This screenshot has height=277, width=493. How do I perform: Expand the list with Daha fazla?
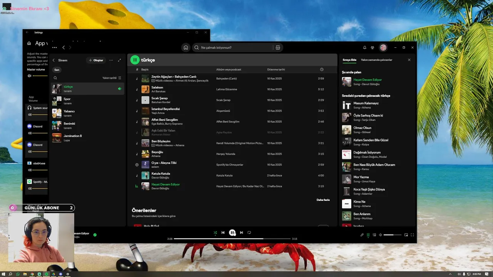[323, 200]
